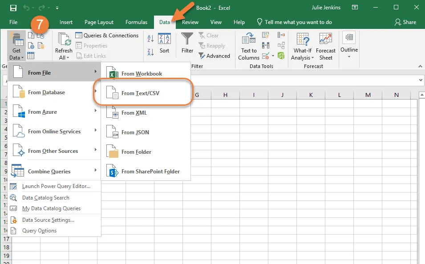The width and height of the screenshot is (425, 264).
Task: Choose Data Catalog Search
Action: 54,198
